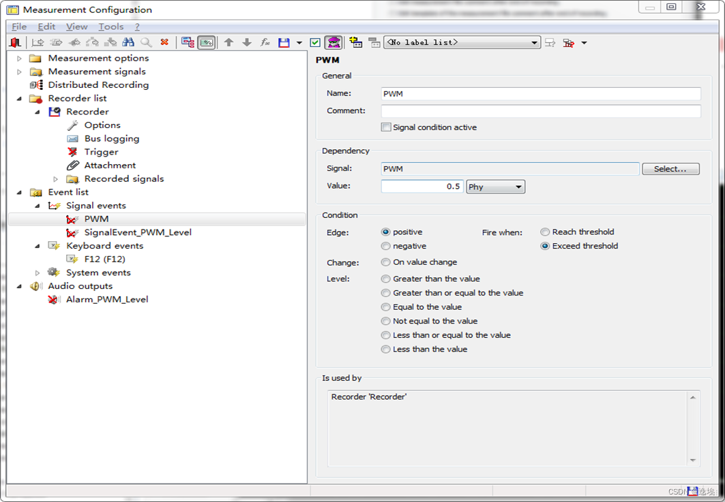The width and height of the screenshot is (725, 502).
Task: Click the green checkmark toolbar icon
Action: pos(315,42)
